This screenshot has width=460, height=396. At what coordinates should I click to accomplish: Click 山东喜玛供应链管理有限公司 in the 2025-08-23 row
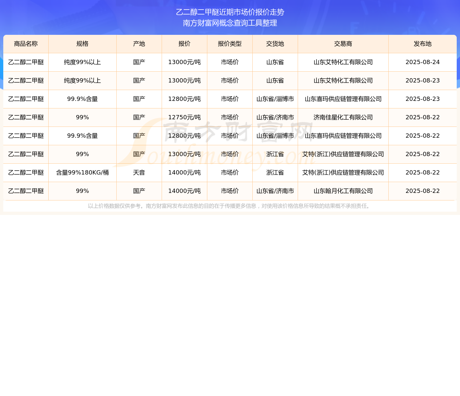[343, 99]
